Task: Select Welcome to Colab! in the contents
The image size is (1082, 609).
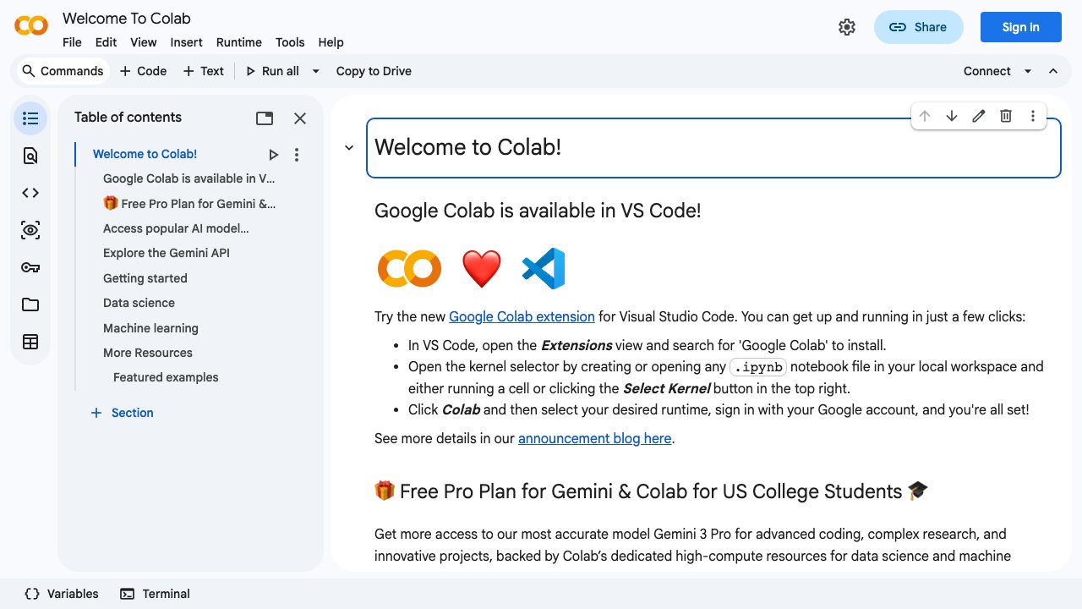Action: pyautogui.click(x=145, y=154)
